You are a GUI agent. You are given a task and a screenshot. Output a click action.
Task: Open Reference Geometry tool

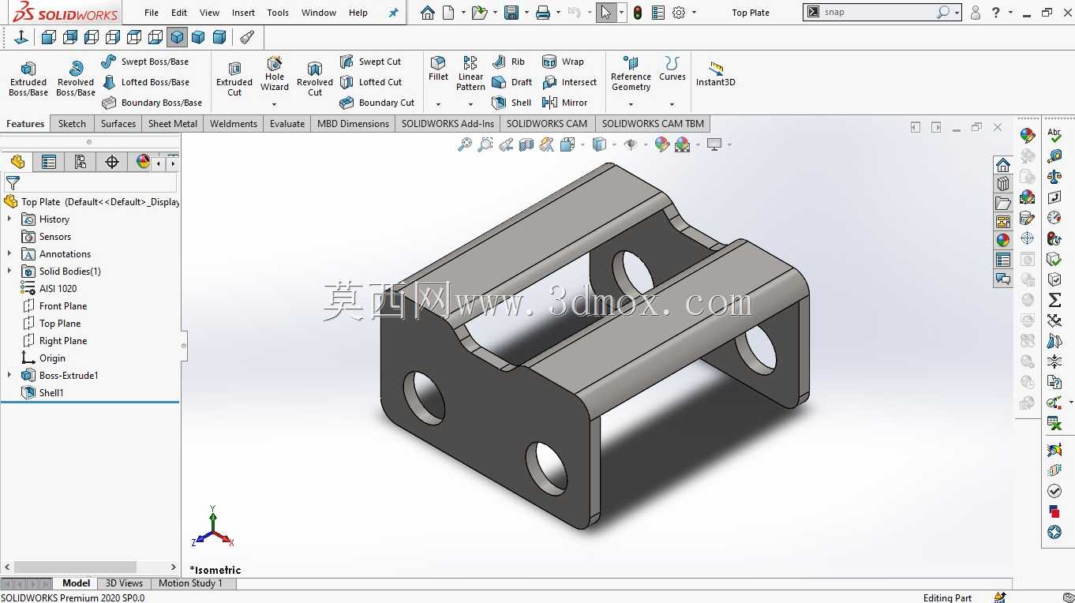pyautogui.click(x=631, y=73)
